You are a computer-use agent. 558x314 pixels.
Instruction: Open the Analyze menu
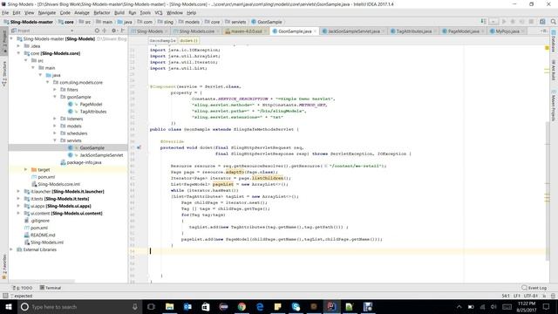(82, 13)
